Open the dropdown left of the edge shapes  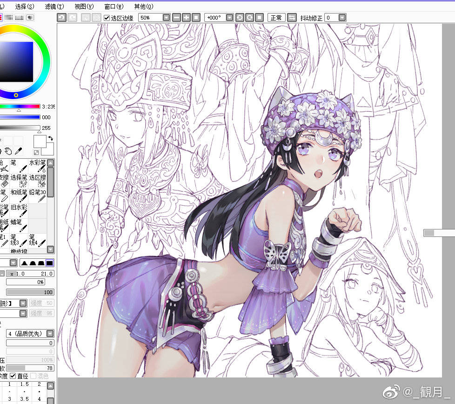13,263
